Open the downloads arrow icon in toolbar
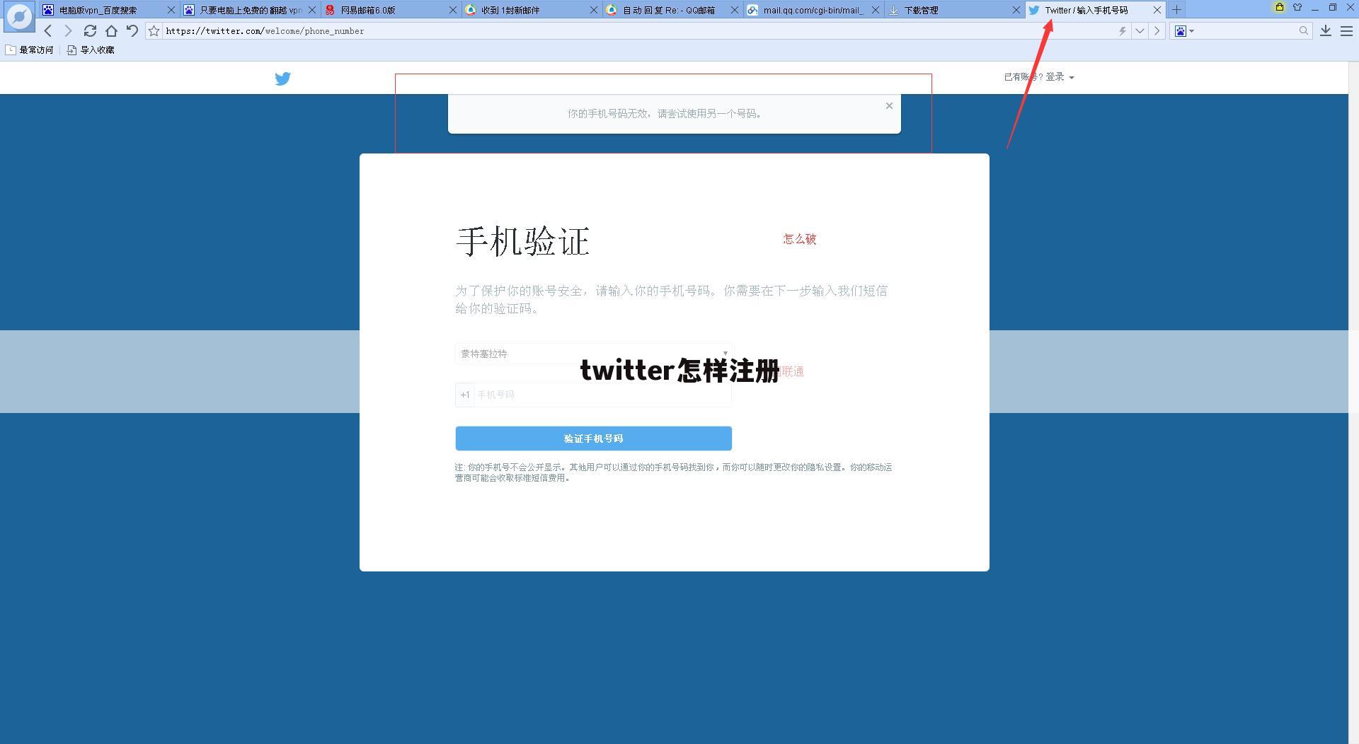Image resolution: width=1359 pixels, height=744 pixels. [1326, 31]
